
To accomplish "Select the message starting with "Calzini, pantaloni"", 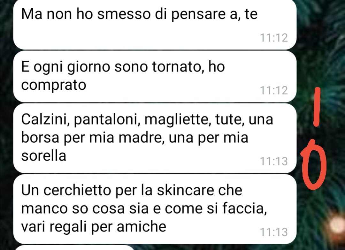I will point(155,138).
